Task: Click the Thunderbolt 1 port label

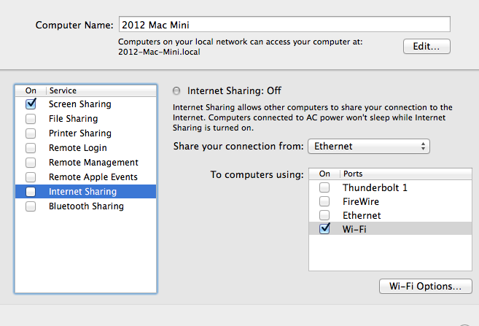Action: click(x=375, y=187)
